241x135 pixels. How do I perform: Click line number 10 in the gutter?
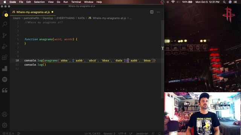point(17,60)
